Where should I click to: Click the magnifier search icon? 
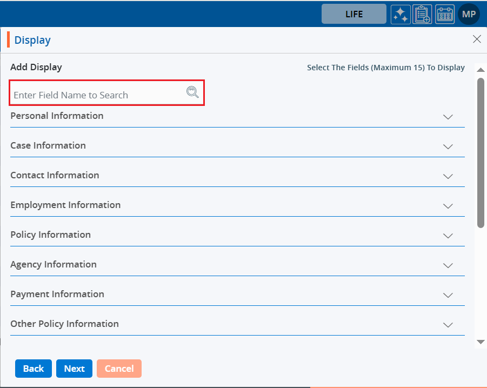[x=192, y=92]
